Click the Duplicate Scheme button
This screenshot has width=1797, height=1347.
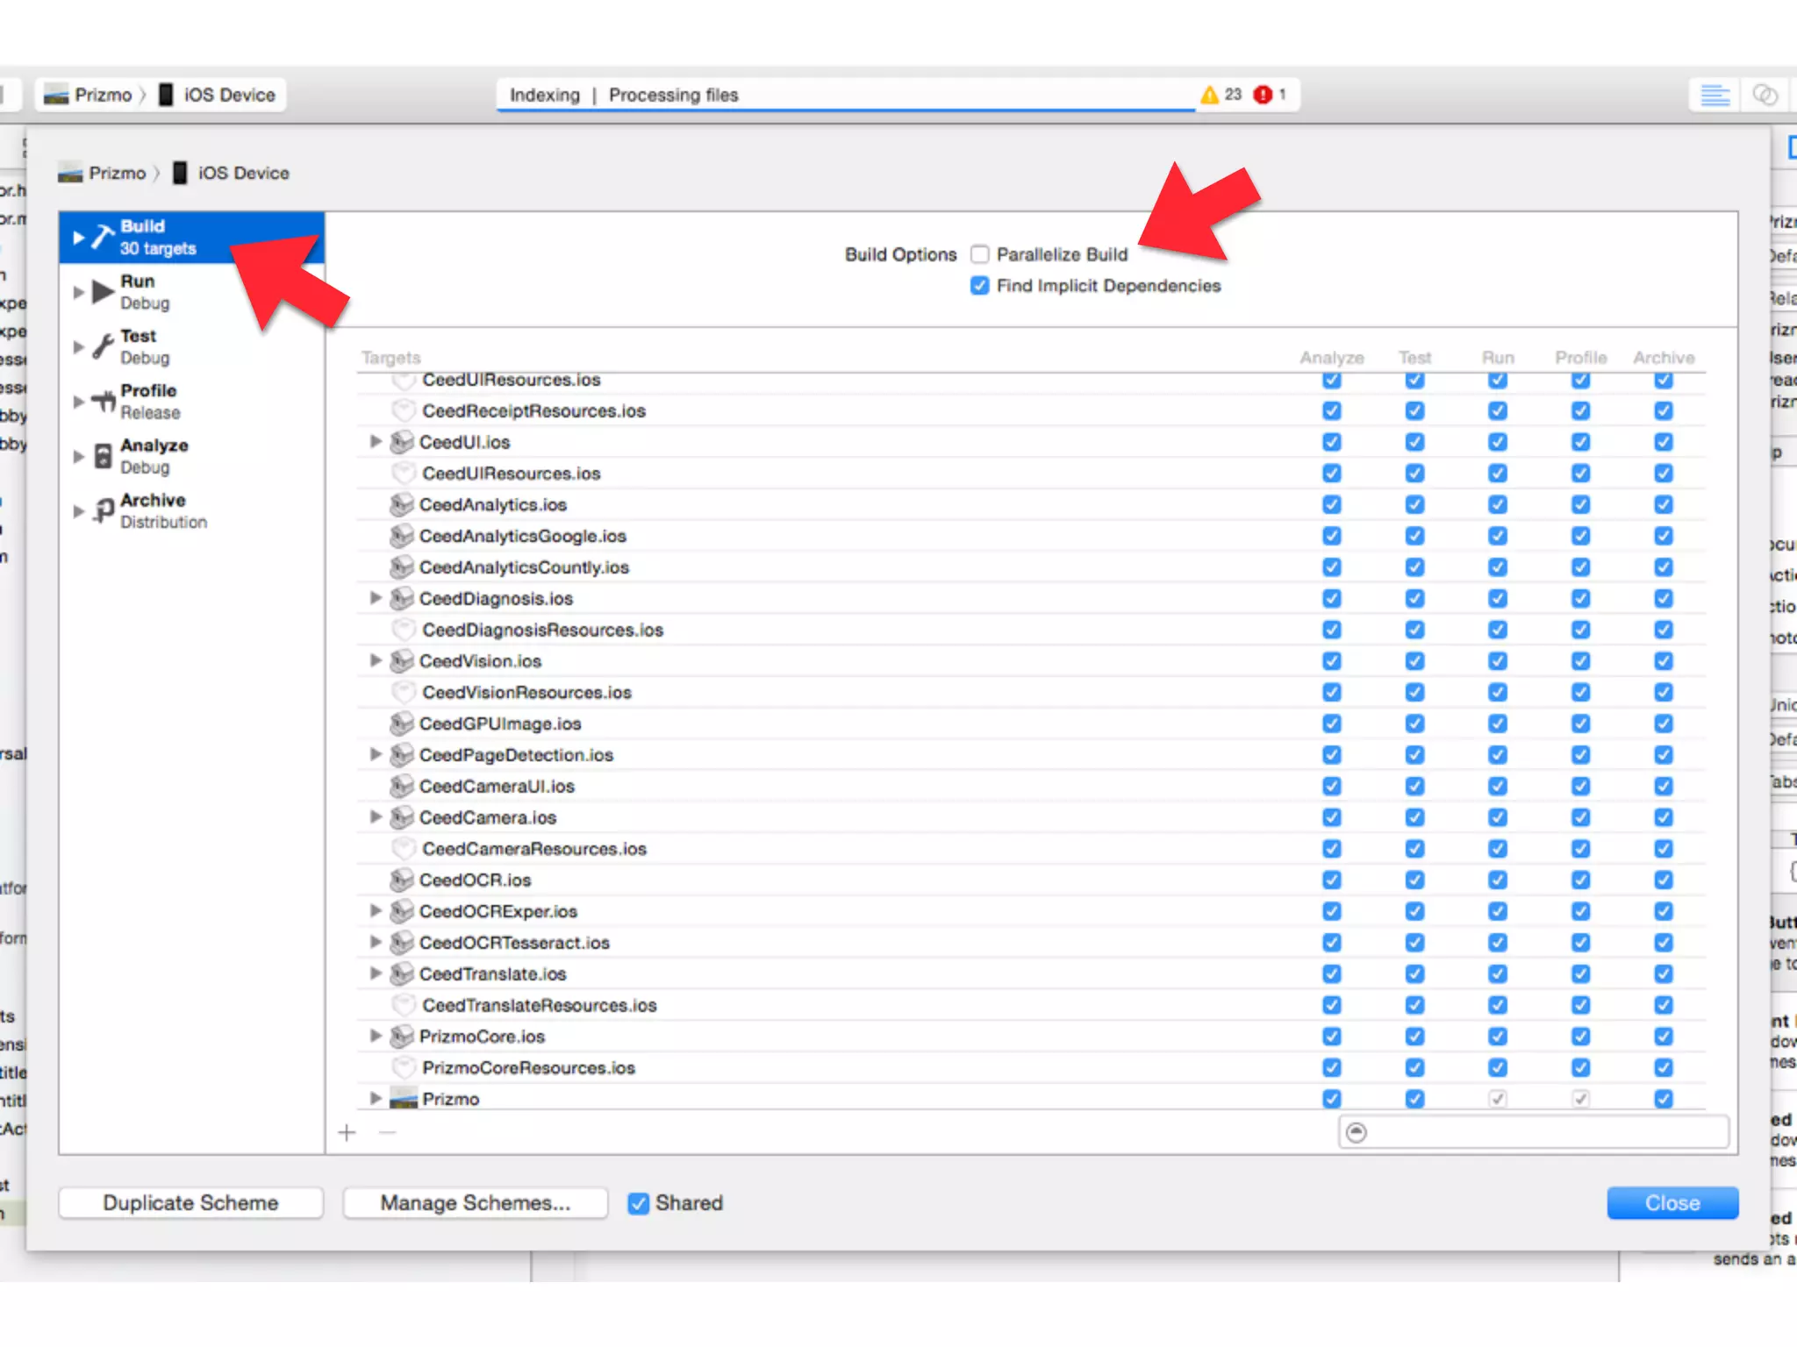click(x=190, y=1203)
